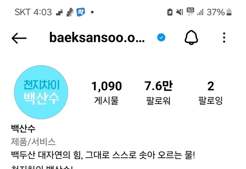View the 1,090 게시물 posts count
The height and width of the screenshot is (169, 246).
(x=106, y=93)
